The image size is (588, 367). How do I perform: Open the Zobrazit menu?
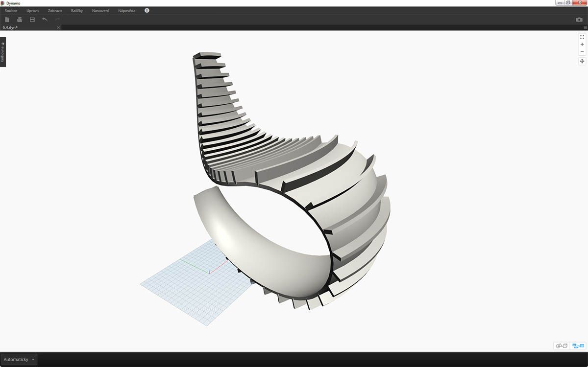pyautogui.click(x=55, y=10)
